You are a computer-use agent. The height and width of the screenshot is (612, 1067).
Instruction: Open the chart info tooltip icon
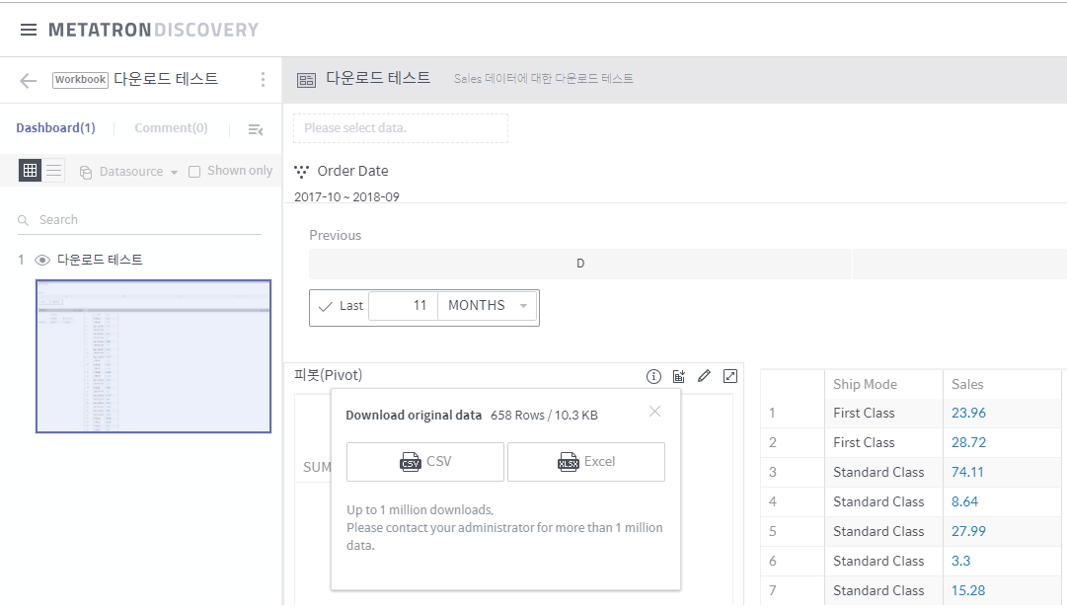[652, 376]
